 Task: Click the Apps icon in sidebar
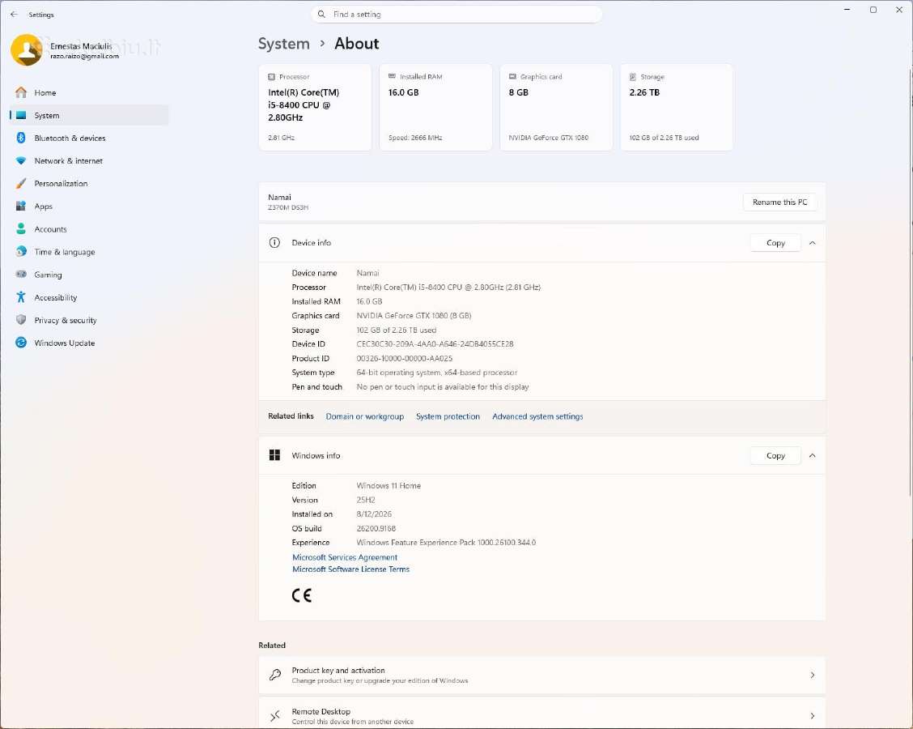[21, 206]
